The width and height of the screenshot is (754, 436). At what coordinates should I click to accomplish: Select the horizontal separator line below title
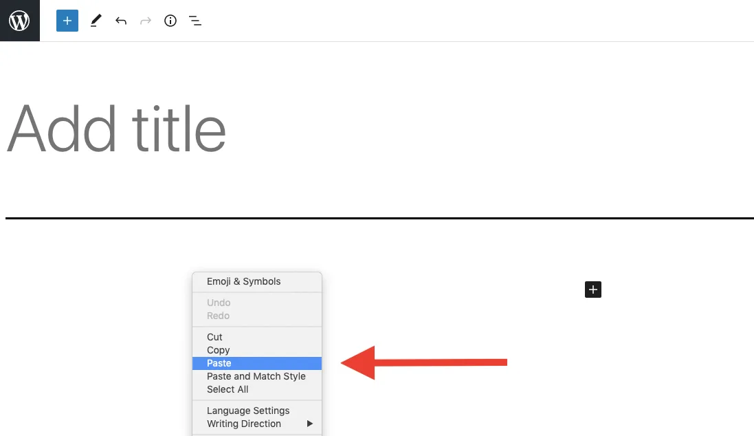(379, 219)
